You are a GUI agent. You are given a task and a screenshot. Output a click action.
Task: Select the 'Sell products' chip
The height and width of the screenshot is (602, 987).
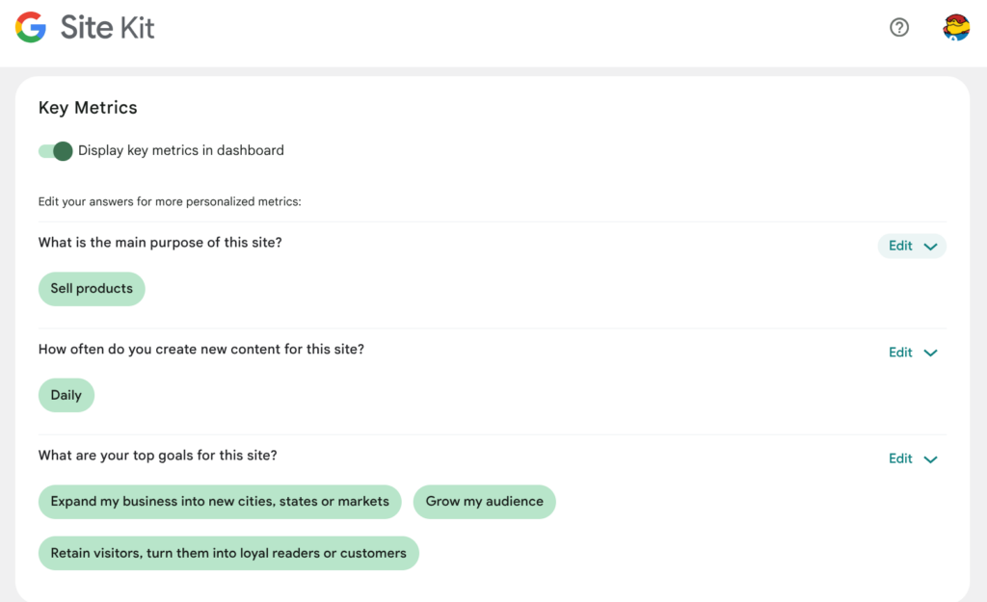coord(92,289)
